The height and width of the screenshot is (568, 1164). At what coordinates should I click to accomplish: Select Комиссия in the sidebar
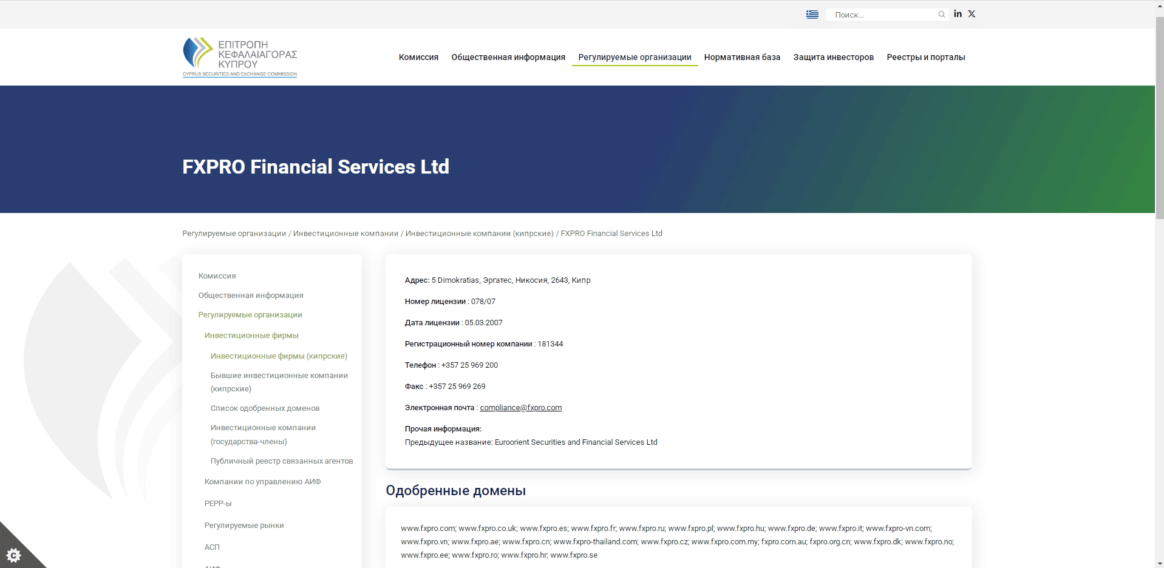tap(217, 276)
